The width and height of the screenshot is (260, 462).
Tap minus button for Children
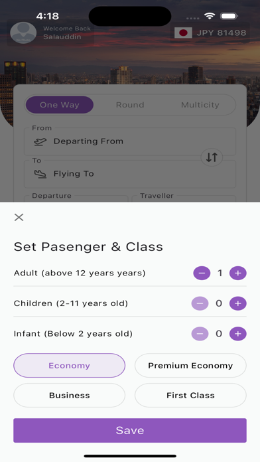click(x=200, y=303)
